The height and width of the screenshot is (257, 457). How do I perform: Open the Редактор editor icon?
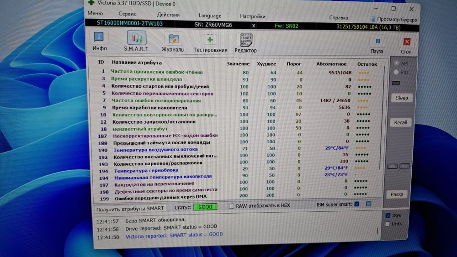(246, 43)
